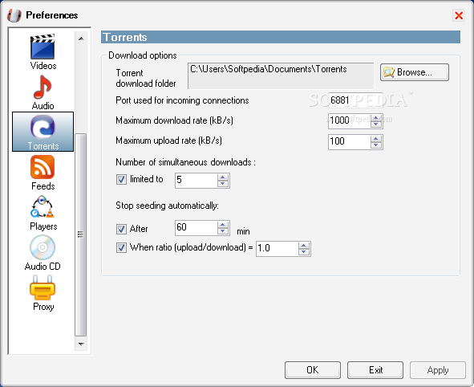
Task: Click the sidebar scrollbar down arrow
Action: pyautogui.click(x=81, y=344)
